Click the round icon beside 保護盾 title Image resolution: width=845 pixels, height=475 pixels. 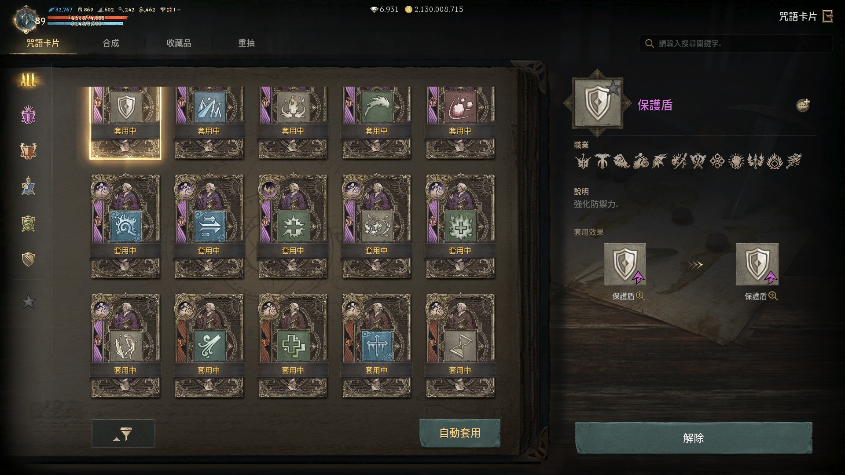coord(803,105)
